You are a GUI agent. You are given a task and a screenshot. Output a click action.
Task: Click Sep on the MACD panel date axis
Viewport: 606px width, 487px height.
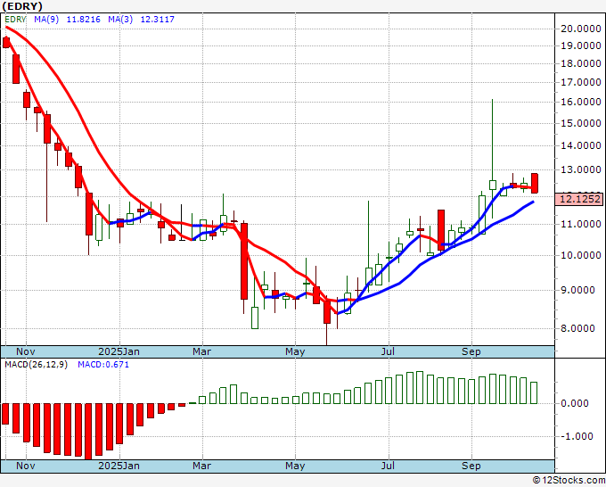471,466
